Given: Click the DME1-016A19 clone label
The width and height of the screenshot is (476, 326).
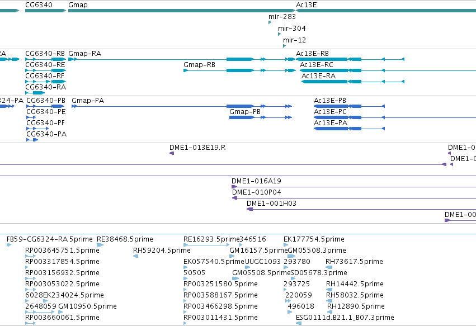Looking at the screenshot, I should (x=257, y=181).
